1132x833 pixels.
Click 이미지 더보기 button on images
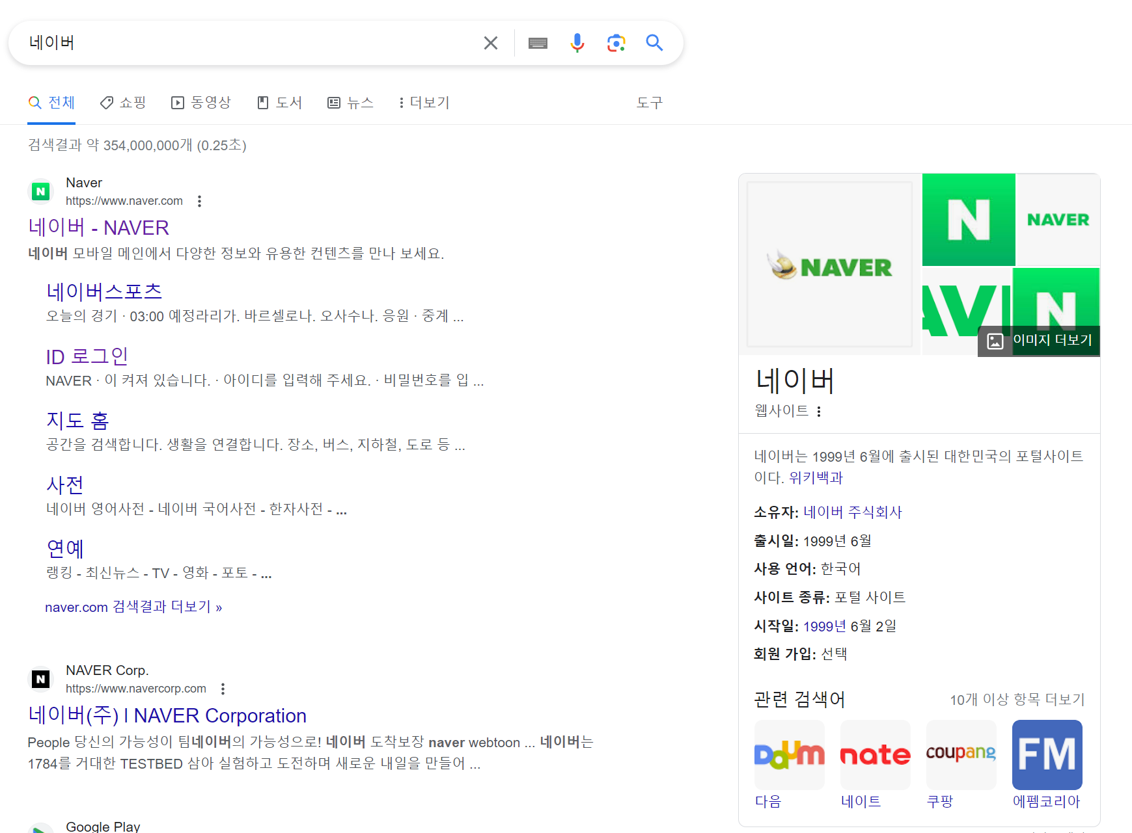pos(1039,341)
